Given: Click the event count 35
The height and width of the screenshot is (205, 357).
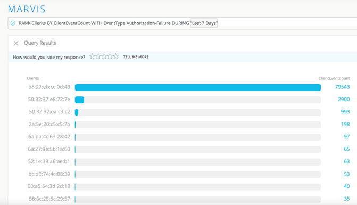Looking at the screenshot, I should click(x=347, y=199).
